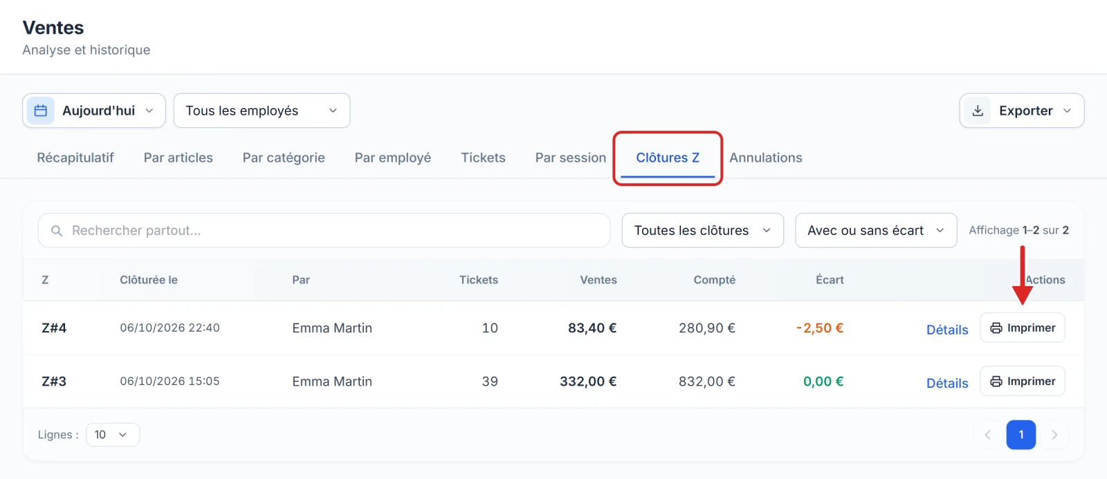
Task: Click the 83,40 € sales amount
Action: (592, 328)
